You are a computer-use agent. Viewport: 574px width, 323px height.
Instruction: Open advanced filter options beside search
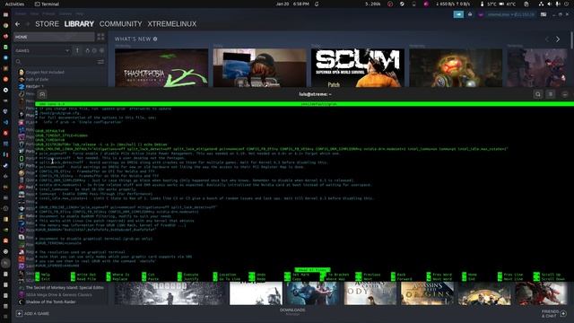tap(100, 62)
